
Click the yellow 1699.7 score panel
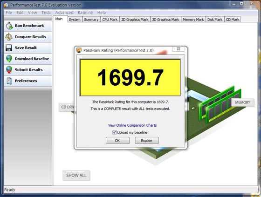[x=130, y=77]
